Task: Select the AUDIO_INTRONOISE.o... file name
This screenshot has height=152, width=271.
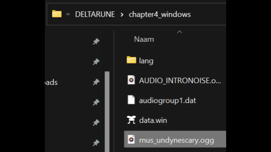Action: 180,80
